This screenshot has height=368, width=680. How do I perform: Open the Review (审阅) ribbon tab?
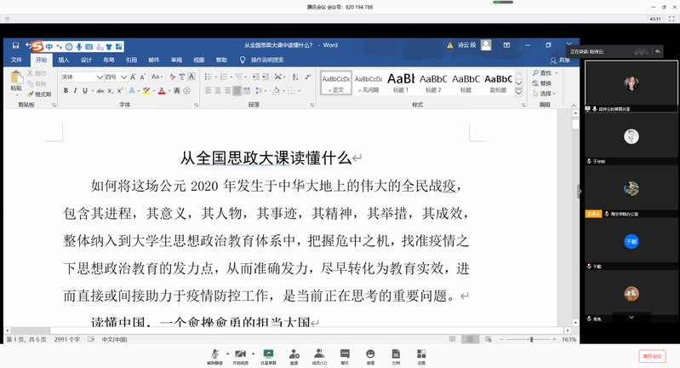176,60
